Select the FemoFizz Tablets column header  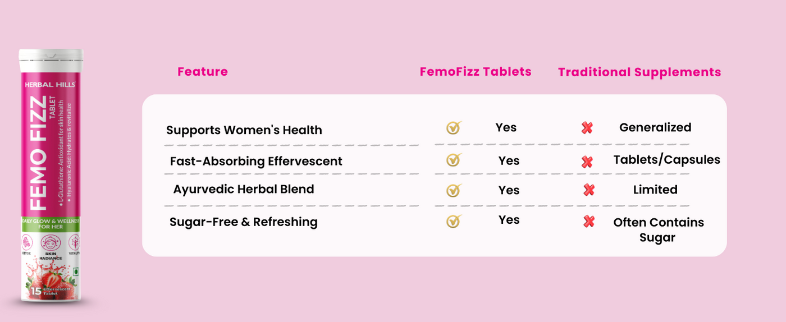476,72
